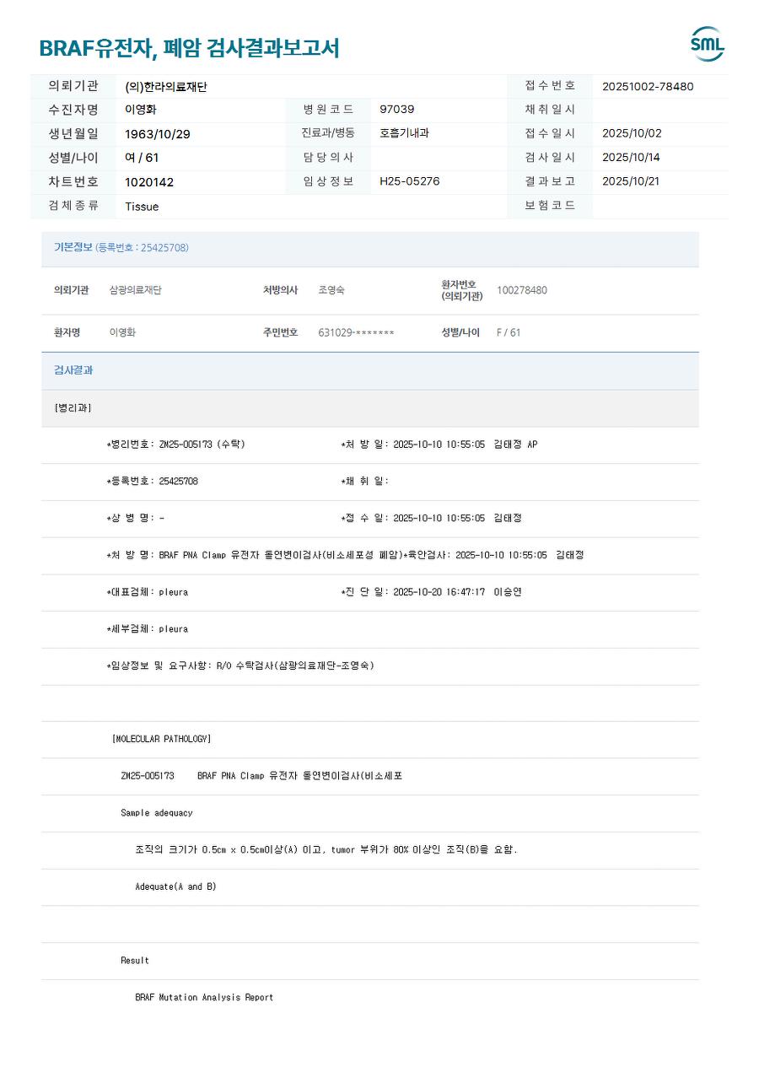
Task: Click test date '2025/10/14'
Action: point(632,158)
